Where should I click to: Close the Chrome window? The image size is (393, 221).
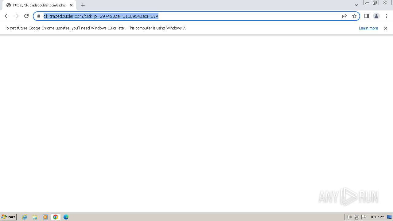pyautogui.click(x=385, y=3)
